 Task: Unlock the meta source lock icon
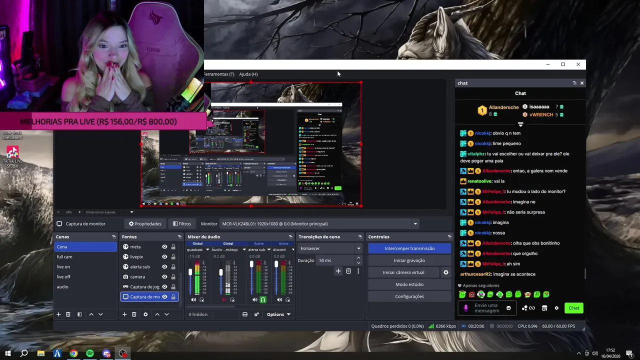tap(173, 246)
